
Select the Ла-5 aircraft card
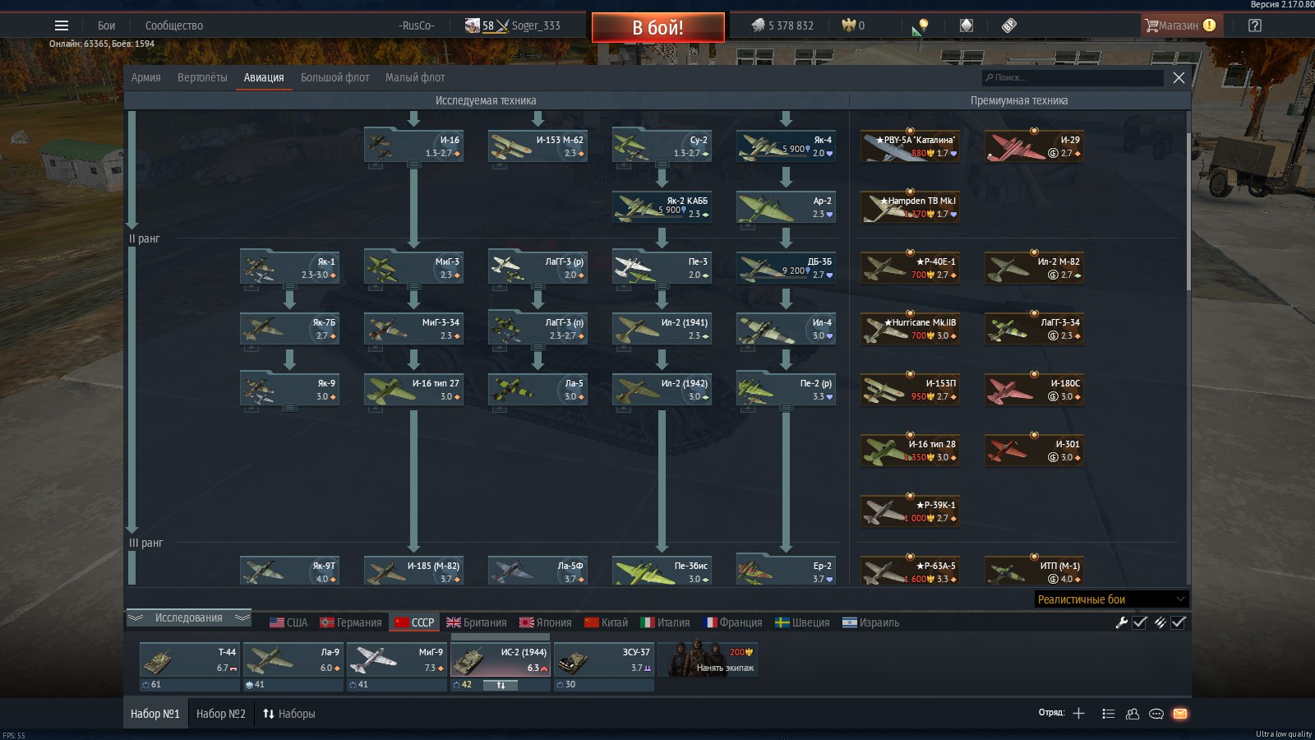[x=538, y=390]
